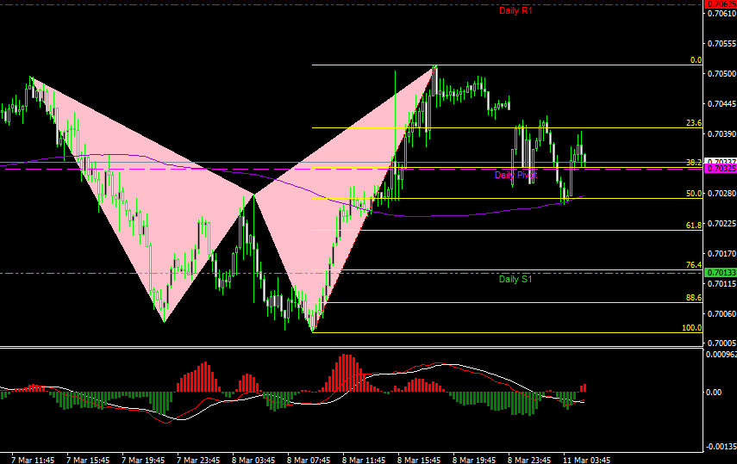
Task: Click the 61.8 Fibonacci level label
Action: (693, 225)
